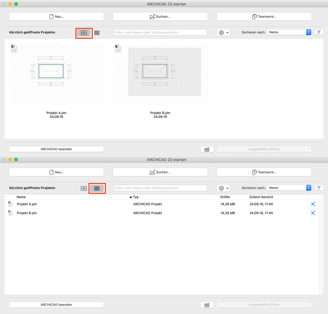Click the ascending/descending sort order icon
Image resolution: width=328 pixels, height=314 pixels.
point(319,32)
